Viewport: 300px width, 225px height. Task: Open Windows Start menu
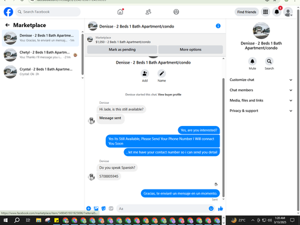click(5, 220)
